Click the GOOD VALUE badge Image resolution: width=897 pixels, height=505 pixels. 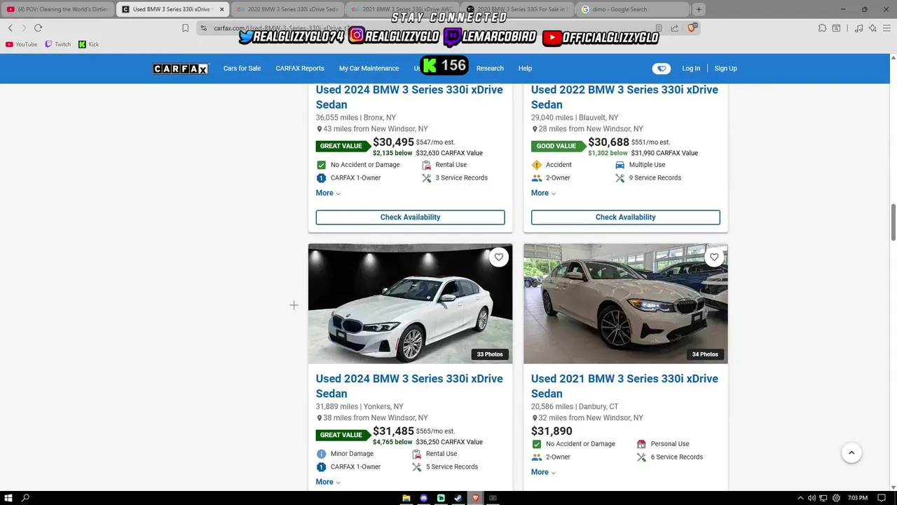(558, 146)
